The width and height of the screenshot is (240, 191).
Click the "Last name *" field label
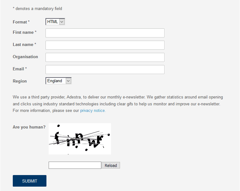coord(25,44)
